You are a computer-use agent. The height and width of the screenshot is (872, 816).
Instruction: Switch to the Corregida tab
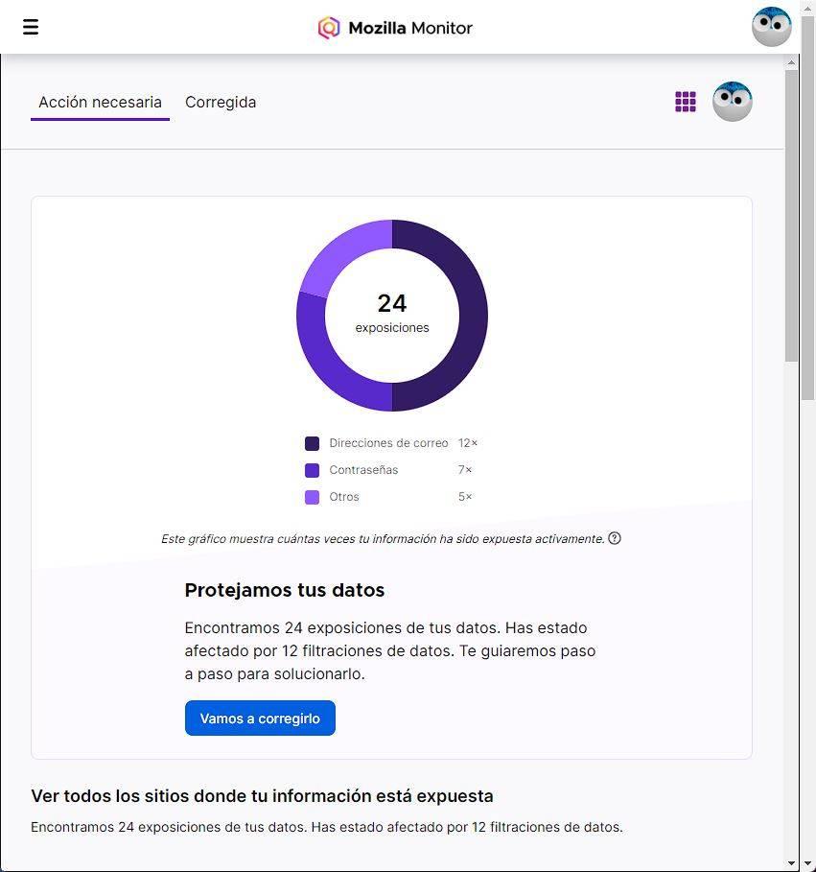(x=221, y=102)
